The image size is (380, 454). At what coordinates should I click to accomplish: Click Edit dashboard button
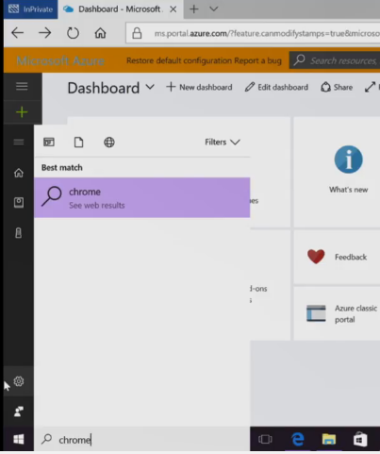276,87
